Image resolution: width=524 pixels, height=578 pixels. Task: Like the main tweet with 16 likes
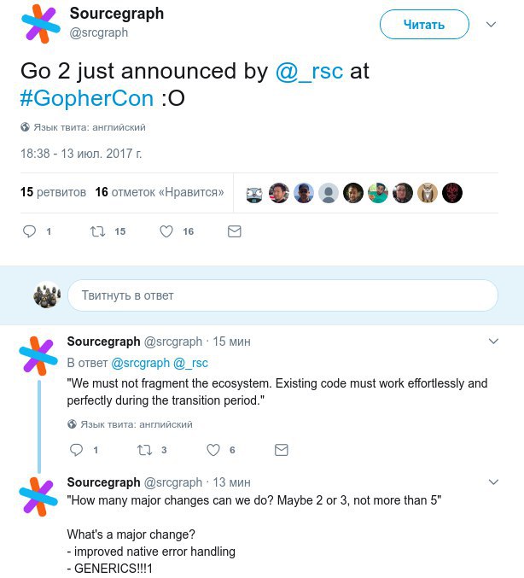point(167,231)
